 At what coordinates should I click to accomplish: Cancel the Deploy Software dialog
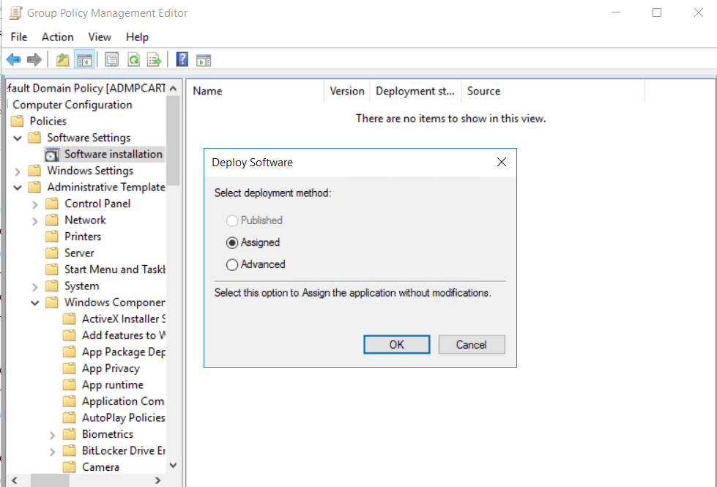pyautogui.click(x=471, y=344)
